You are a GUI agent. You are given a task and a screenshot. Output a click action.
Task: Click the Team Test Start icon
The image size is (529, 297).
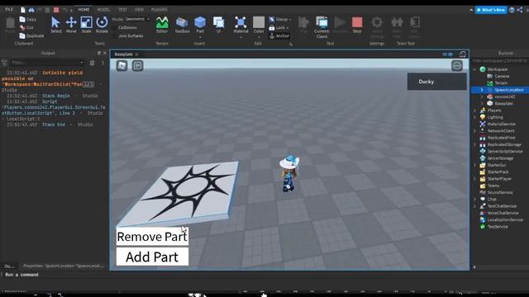click(397, 23)
